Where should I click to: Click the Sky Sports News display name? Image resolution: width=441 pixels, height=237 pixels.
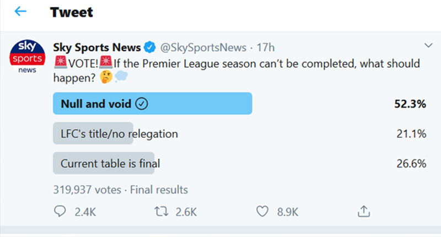click(97, 47)
